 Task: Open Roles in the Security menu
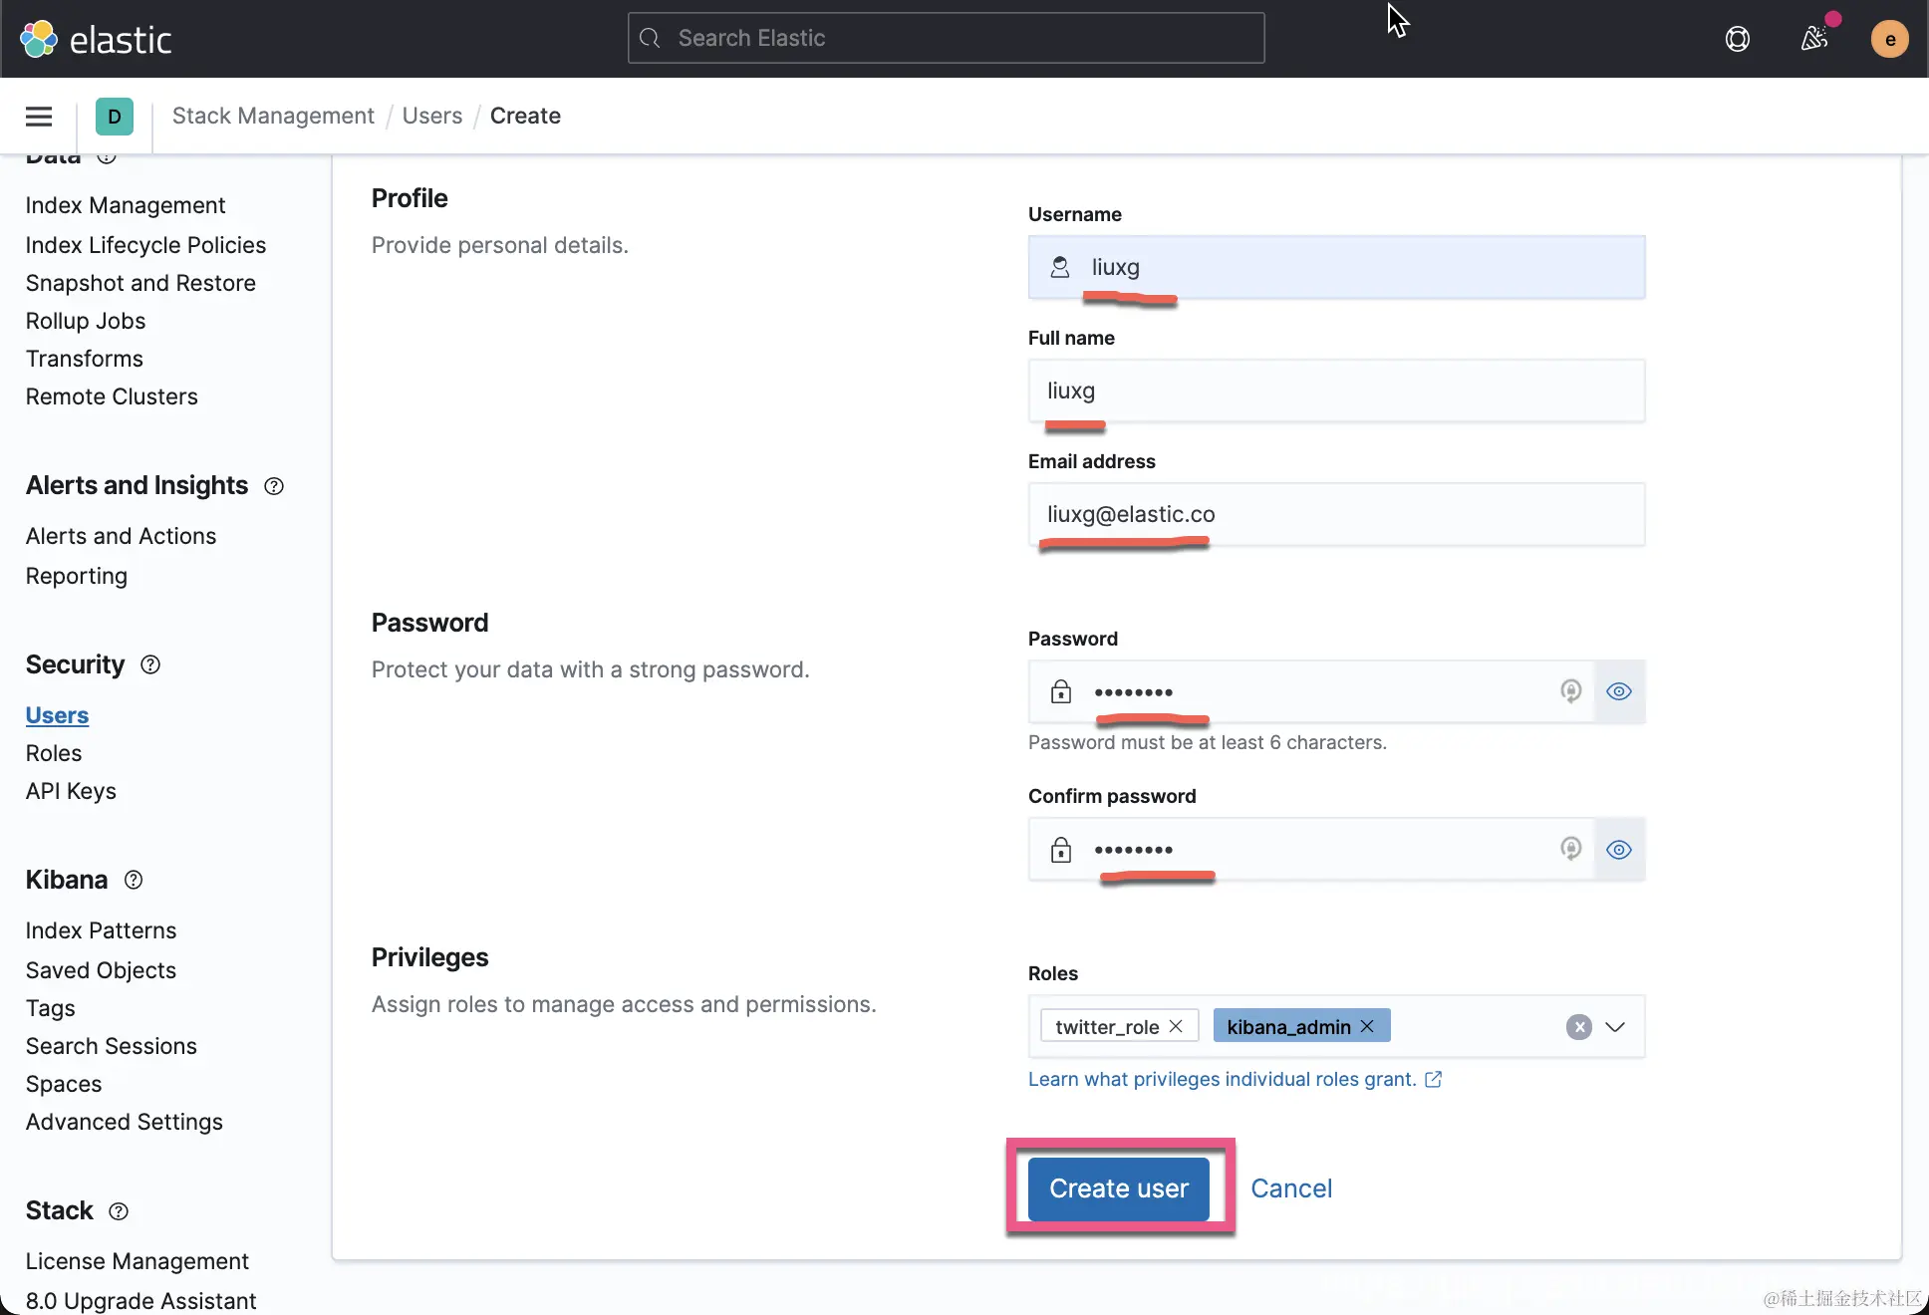point(54,753)
